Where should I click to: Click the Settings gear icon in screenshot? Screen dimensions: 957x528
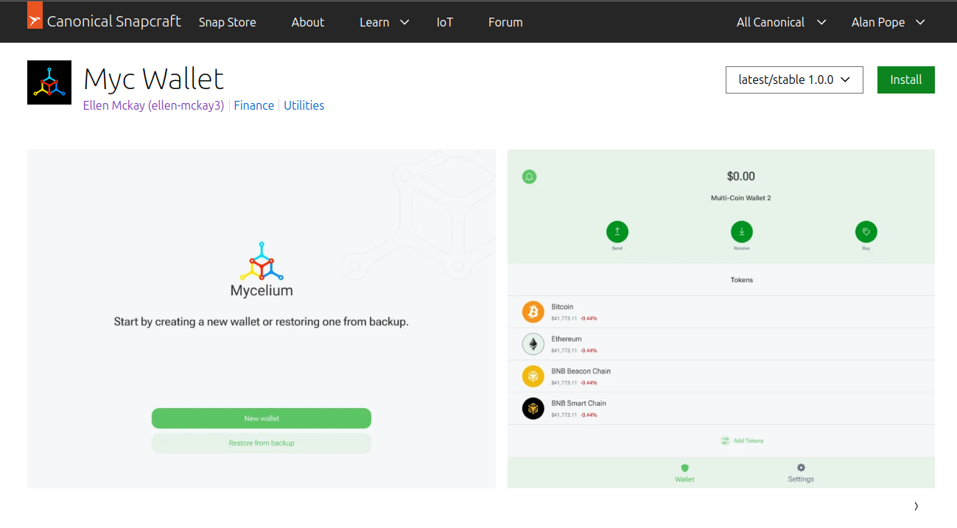801,468
